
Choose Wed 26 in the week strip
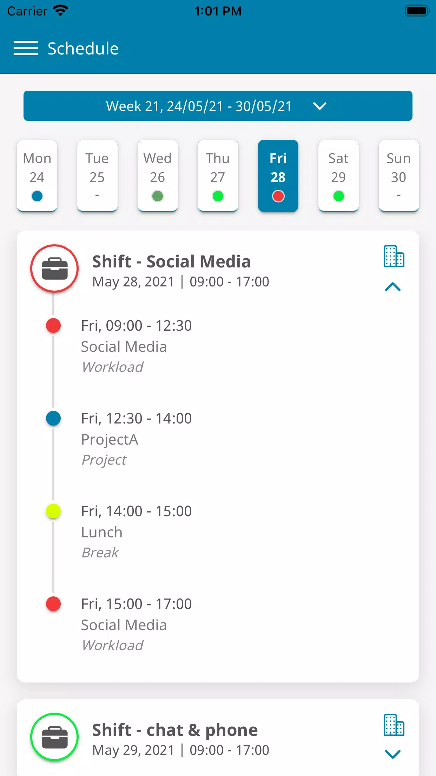pos(158,176)
